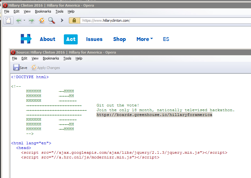Open File menu in main Opera window
The width and height of the screenshot is (251, 178).
[7, 11]
